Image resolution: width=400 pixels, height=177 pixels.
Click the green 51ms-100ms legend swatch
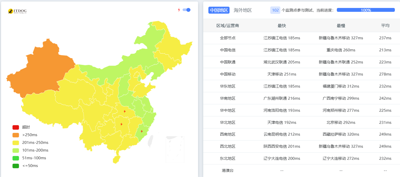click(16, 158)
